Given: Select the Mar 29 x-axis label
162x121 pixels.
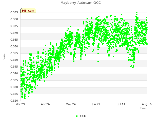Looking at the screenshot, I should click(x=20, y=104).
